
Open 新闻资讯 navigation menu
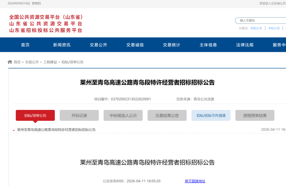point(62,45)
